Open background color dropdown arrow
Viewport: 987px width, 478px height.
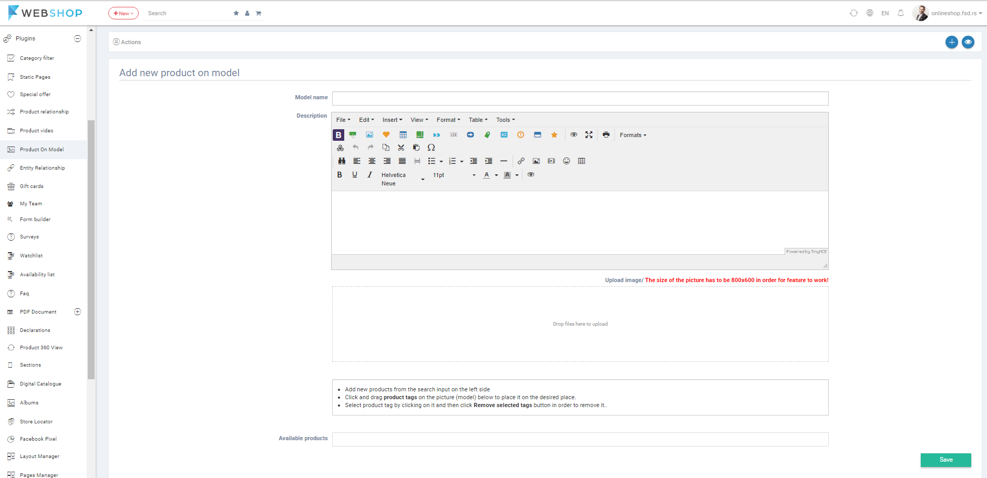click(517, 175)
